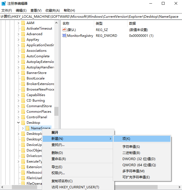This screenshot has height=190, width=182.
Task: Click the Registry Editor app icon in title bar
Action: [x=4, y=4]
